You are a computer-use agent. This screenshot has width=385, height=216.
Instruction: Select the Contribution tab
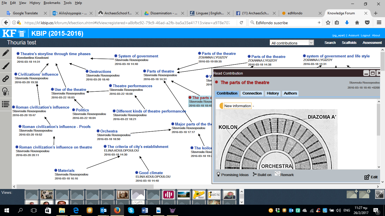(x=227, y=93)
